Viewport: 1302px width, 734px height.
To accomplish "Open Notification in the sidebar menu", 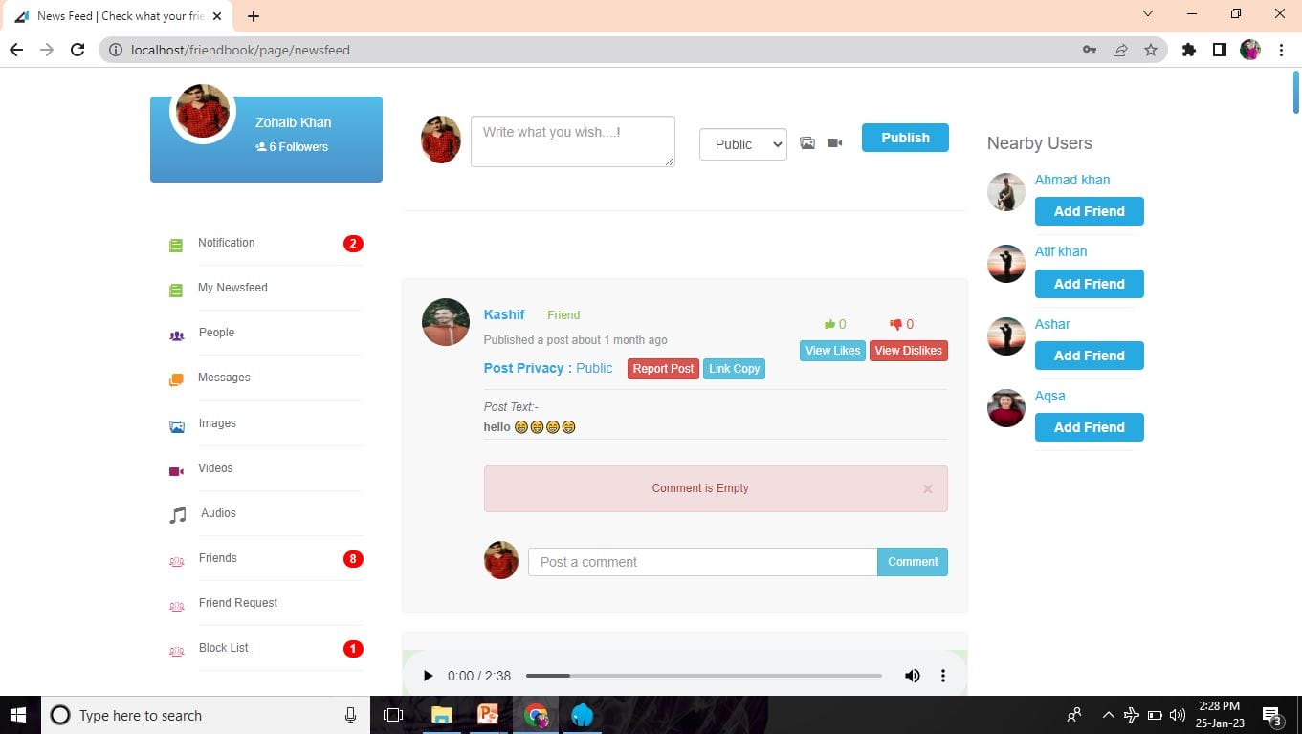I will click(x=227, y=243).
